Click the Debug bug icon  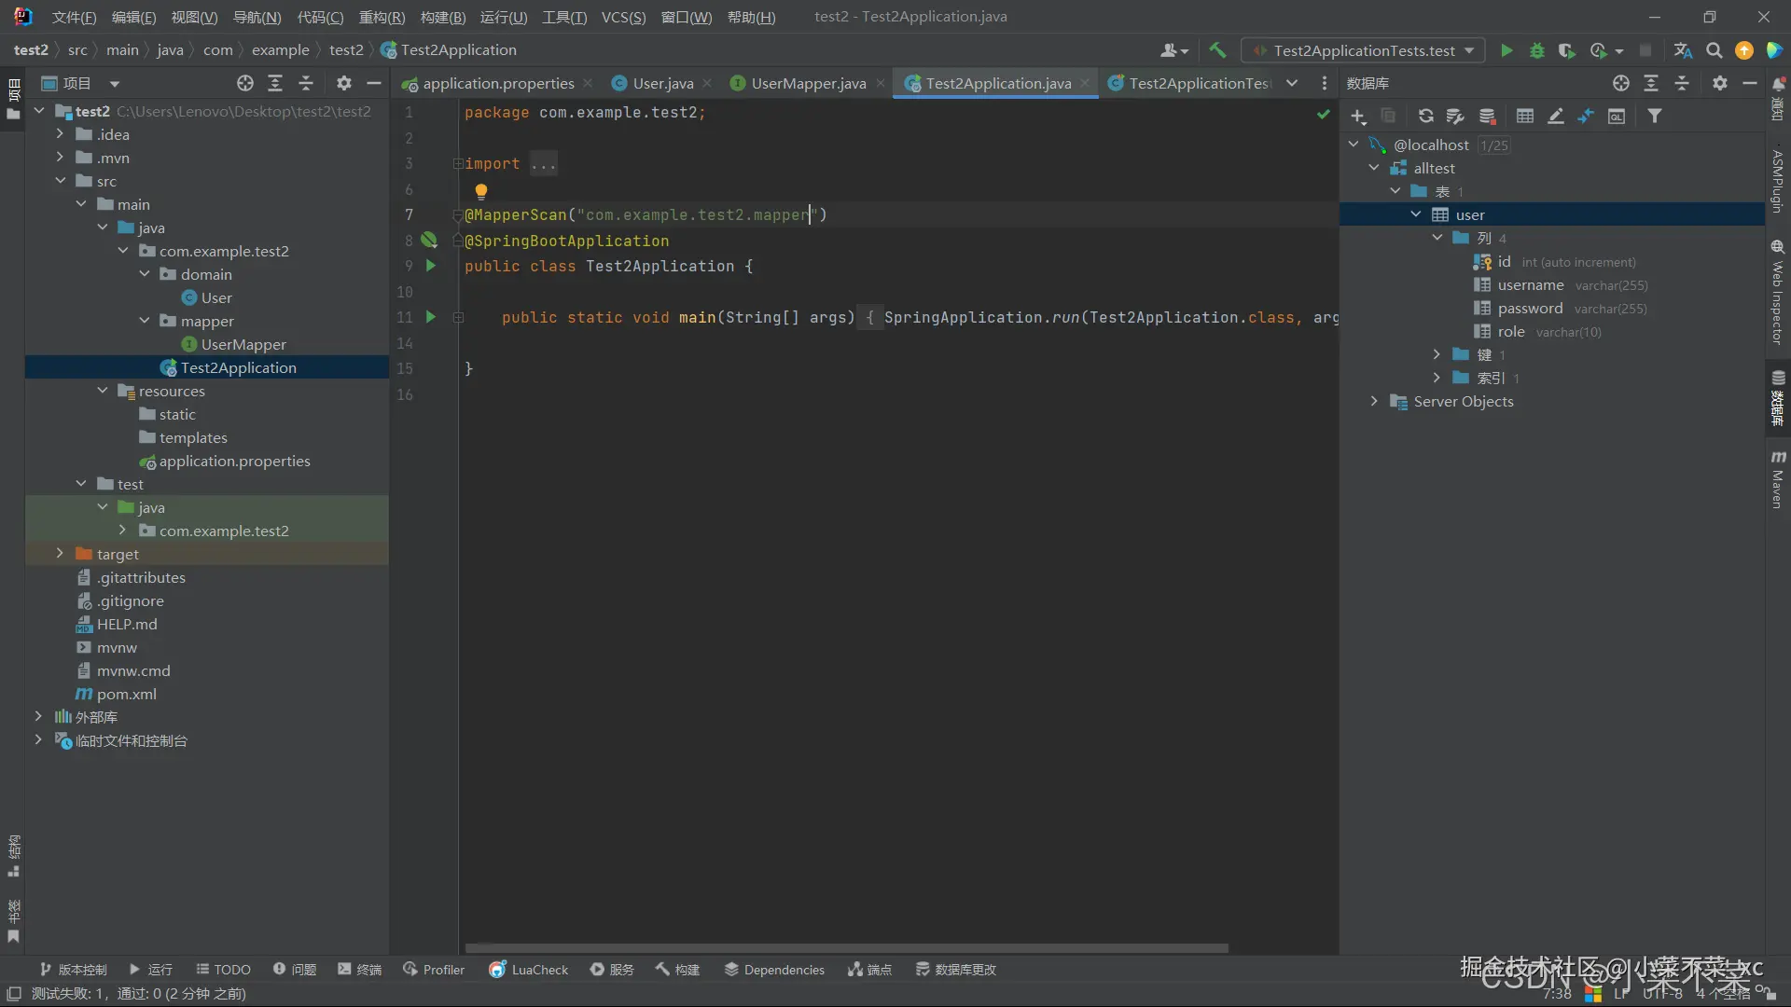click(x=1536, y=50)
